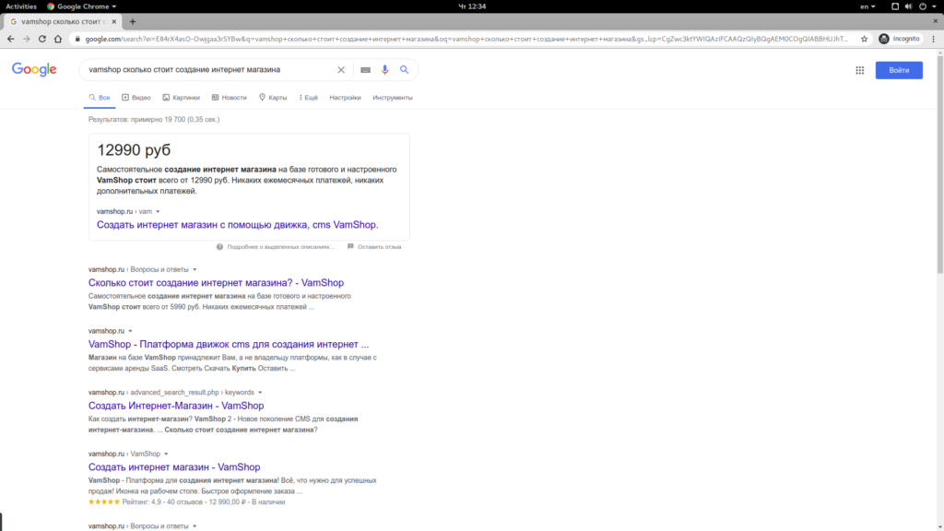The image size is (944, 531).
Task: Expand arrow next to first Вопросы и ответы breadcrumb
Action: tap(195, 270)
